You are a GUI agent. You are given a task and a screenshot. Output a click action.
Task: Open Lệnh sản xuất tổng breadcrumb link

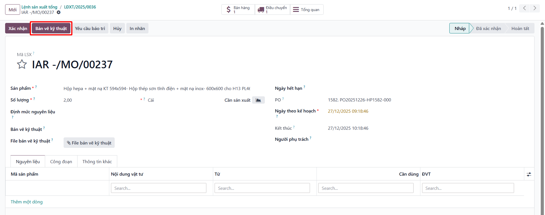pos(39,7)
